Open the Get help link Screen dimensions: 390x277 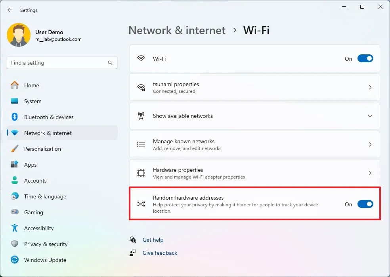(x=153, y=240)
